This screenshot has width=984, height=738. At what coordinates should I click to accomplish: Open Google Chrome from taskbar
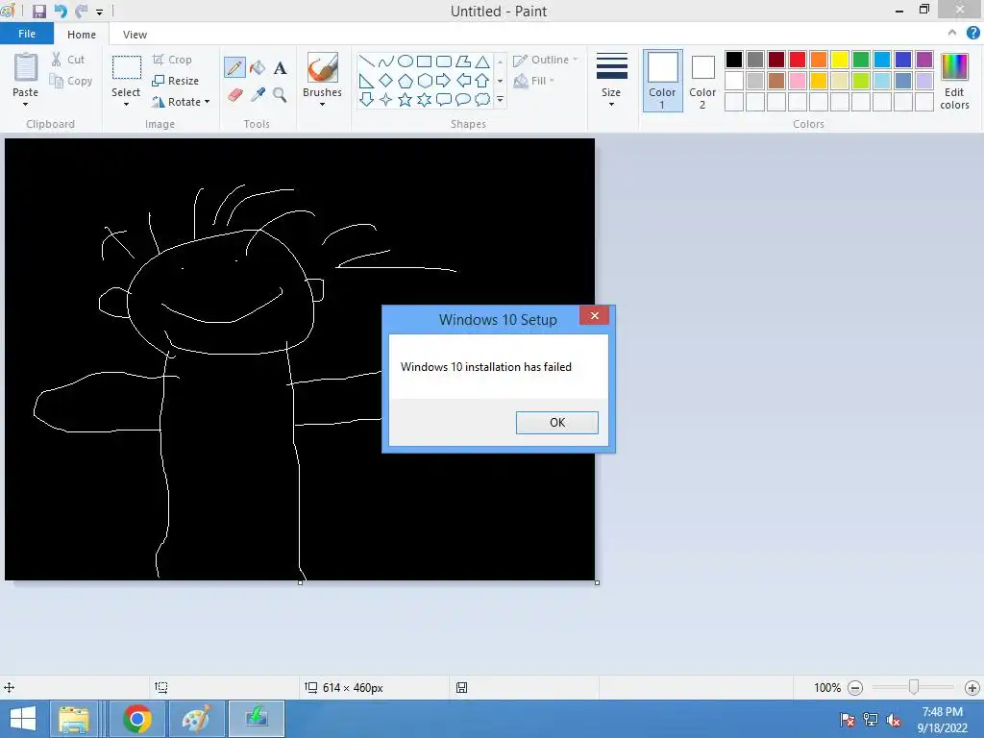click(137, 719)
